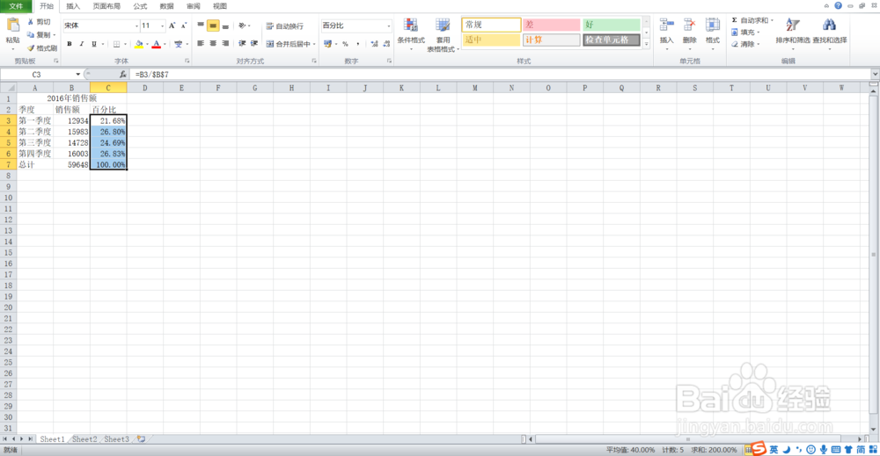Decrease decimal places icon

[x=386, y=44]
